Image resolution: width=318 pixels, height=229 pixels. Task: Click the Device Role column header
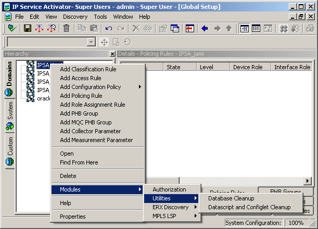pos(249,67)
